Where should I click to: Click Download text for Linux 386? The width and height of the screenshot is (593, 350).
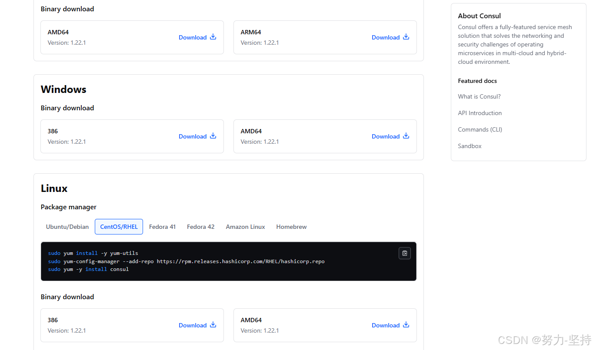click(x=193, y=325)
